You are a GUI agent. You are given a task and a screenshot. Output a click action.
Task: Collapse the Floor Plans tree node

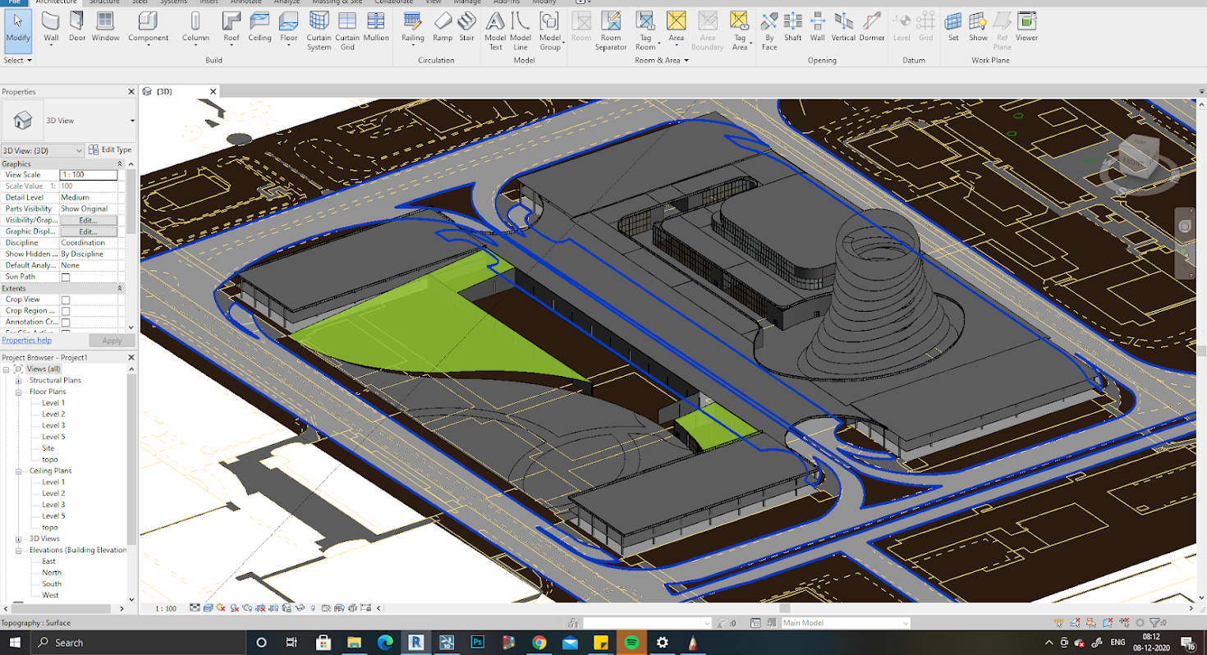(18, 392)
